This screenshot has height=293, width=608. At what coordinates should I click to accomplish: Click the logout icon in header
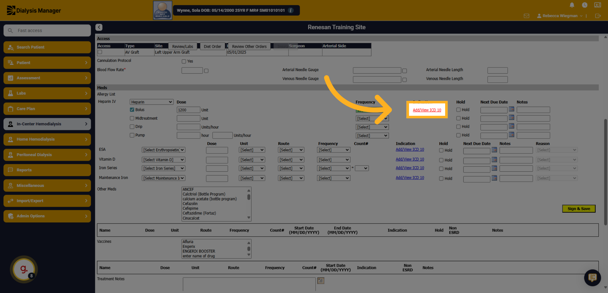598,16
